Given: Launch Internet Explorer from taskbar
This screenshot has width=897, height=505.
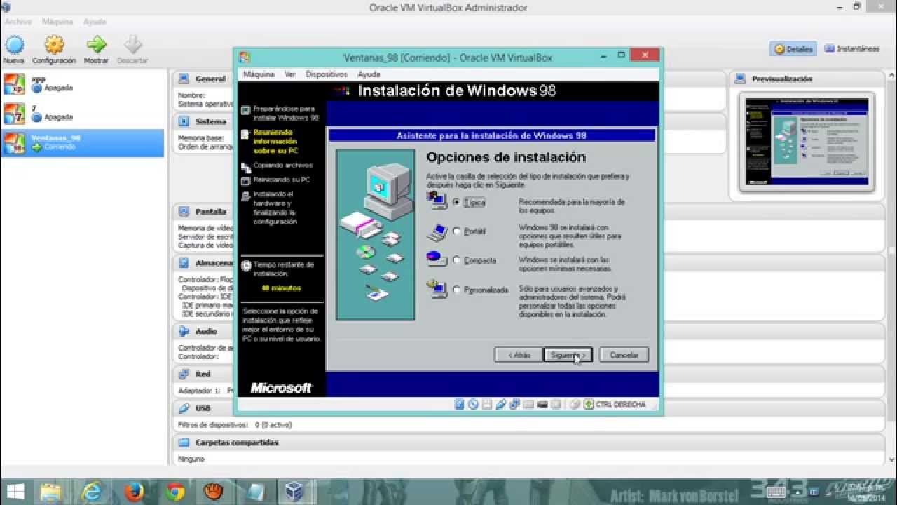Looking at the screenshot, I should [93, 492].
